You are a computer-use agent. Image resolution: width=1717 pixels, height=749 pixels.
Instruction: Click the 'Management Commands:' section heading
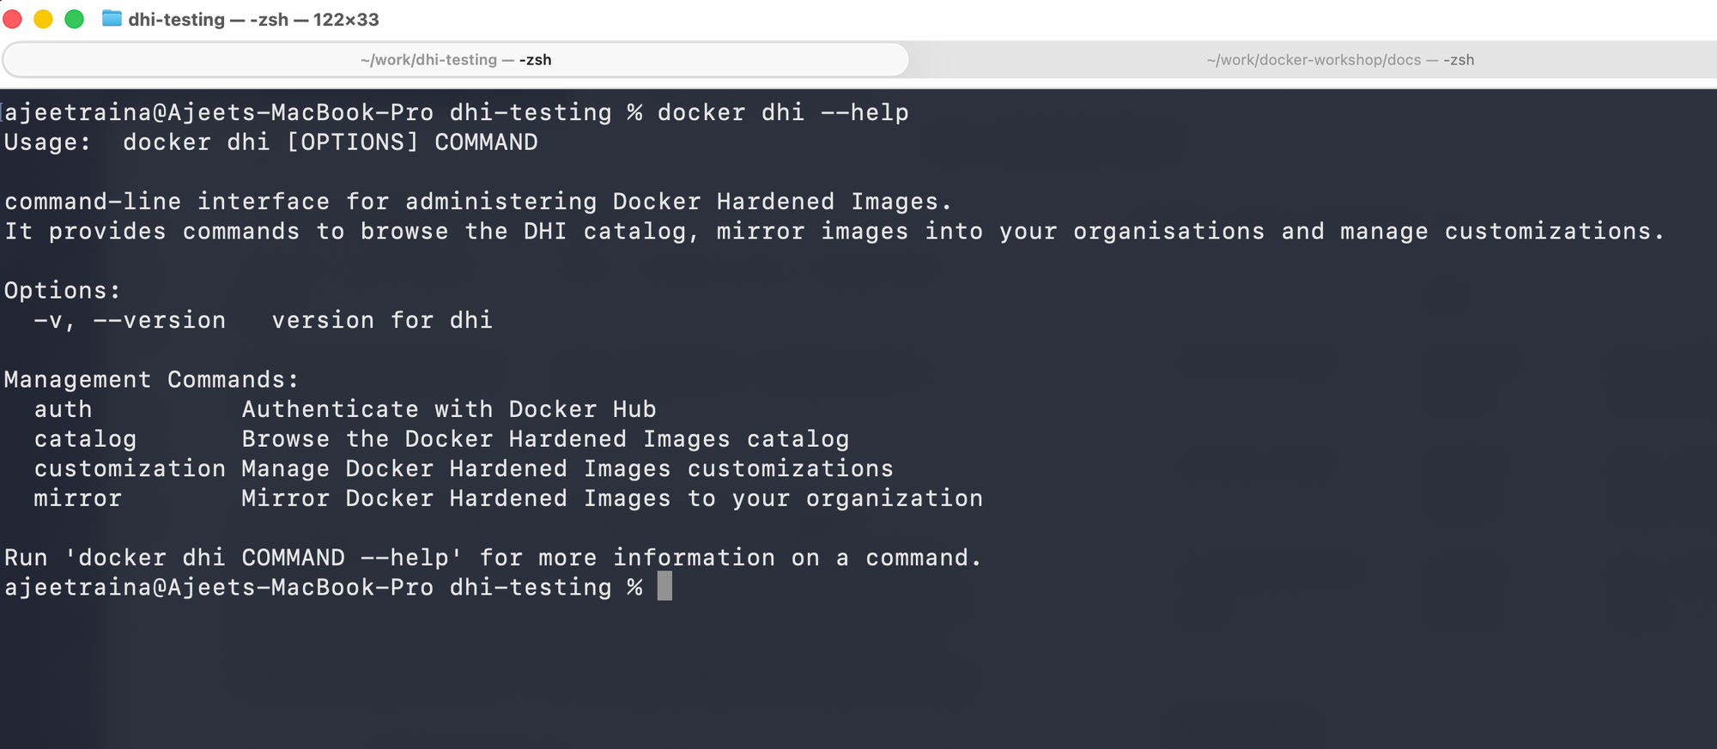pyautogui.click(x=151, y=379)
